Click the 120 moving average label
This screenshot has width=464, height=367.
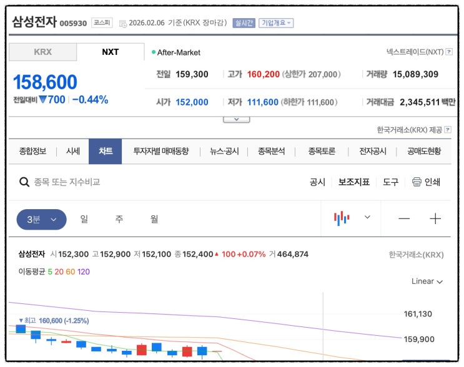point(84,272)
